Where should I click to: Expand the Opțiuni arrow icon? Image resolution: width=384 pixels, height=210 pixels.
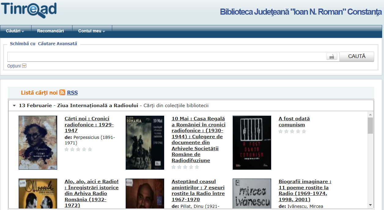pos(24,66)
